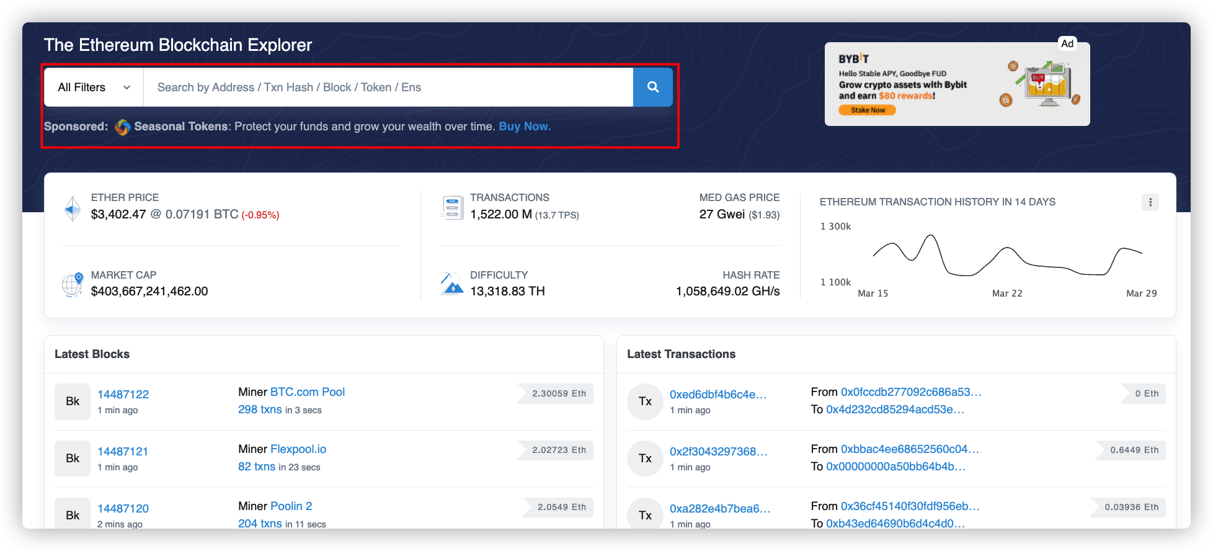
Task: Click the Ad label badge
Action: point(1067,43)
